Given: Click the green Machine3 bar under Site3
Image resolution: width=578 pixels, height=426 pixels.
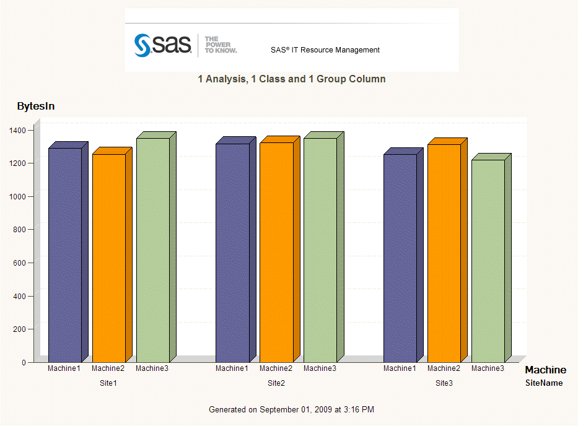Looking at the screenshot, I should [x=488, y=260].
